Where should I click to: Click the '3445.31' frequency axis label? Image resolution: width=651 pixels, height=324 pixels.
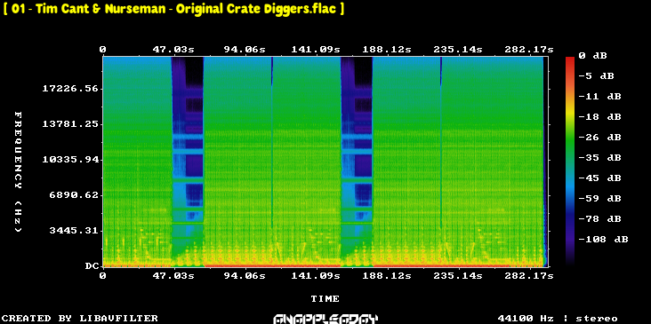pyautogui.click(x=74, y=231)
